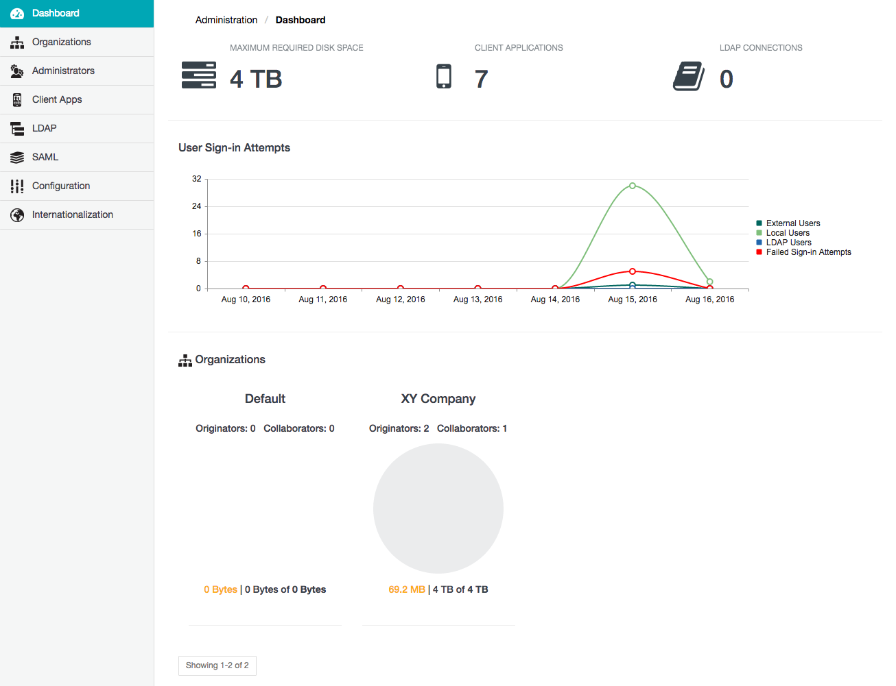Click the Configuration sliders icon

(x=17, y=186)
